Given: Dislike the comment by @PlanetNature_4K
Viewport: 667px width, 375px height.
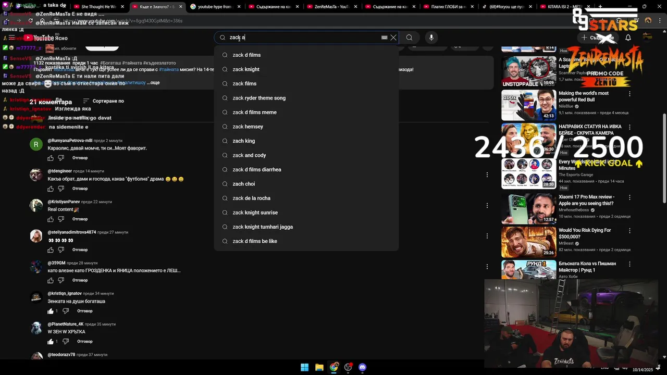Looking at the screenshot, I should click(66, 342).
